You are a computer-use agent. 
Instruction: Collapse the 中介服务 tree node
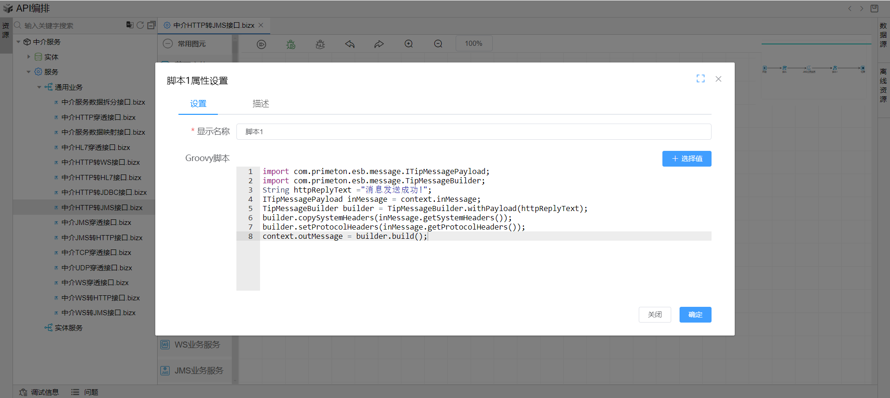(x=19, y=42)
